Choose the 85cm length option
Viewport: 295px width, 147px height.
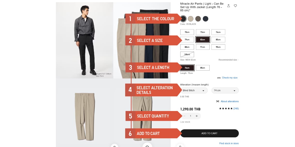point(203,68)
